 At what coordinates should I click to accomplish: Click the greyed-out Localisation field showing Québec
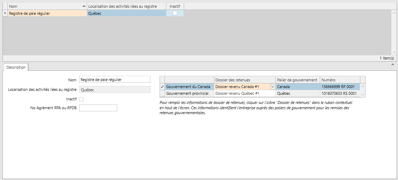(x=115, y=89)
